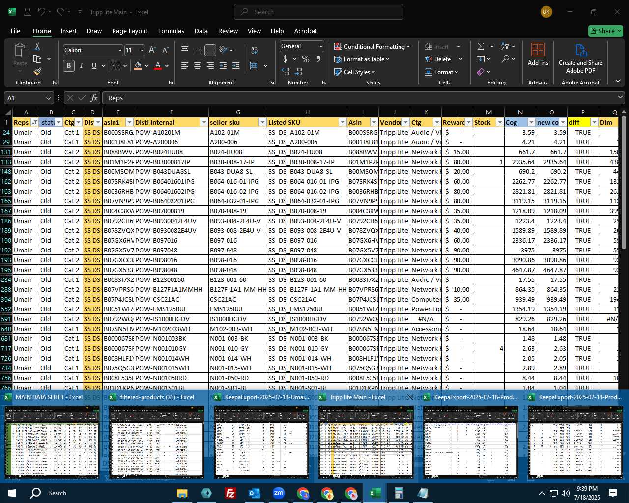The width and height of the screenshot is (629, 503).
Task: Click the Search box in title bar
Action: 318,12
